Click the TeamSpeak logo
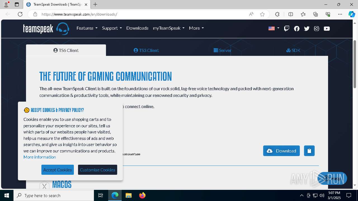Screen dimensions: 358x201 pyautogui.click(x=46, y=28)
